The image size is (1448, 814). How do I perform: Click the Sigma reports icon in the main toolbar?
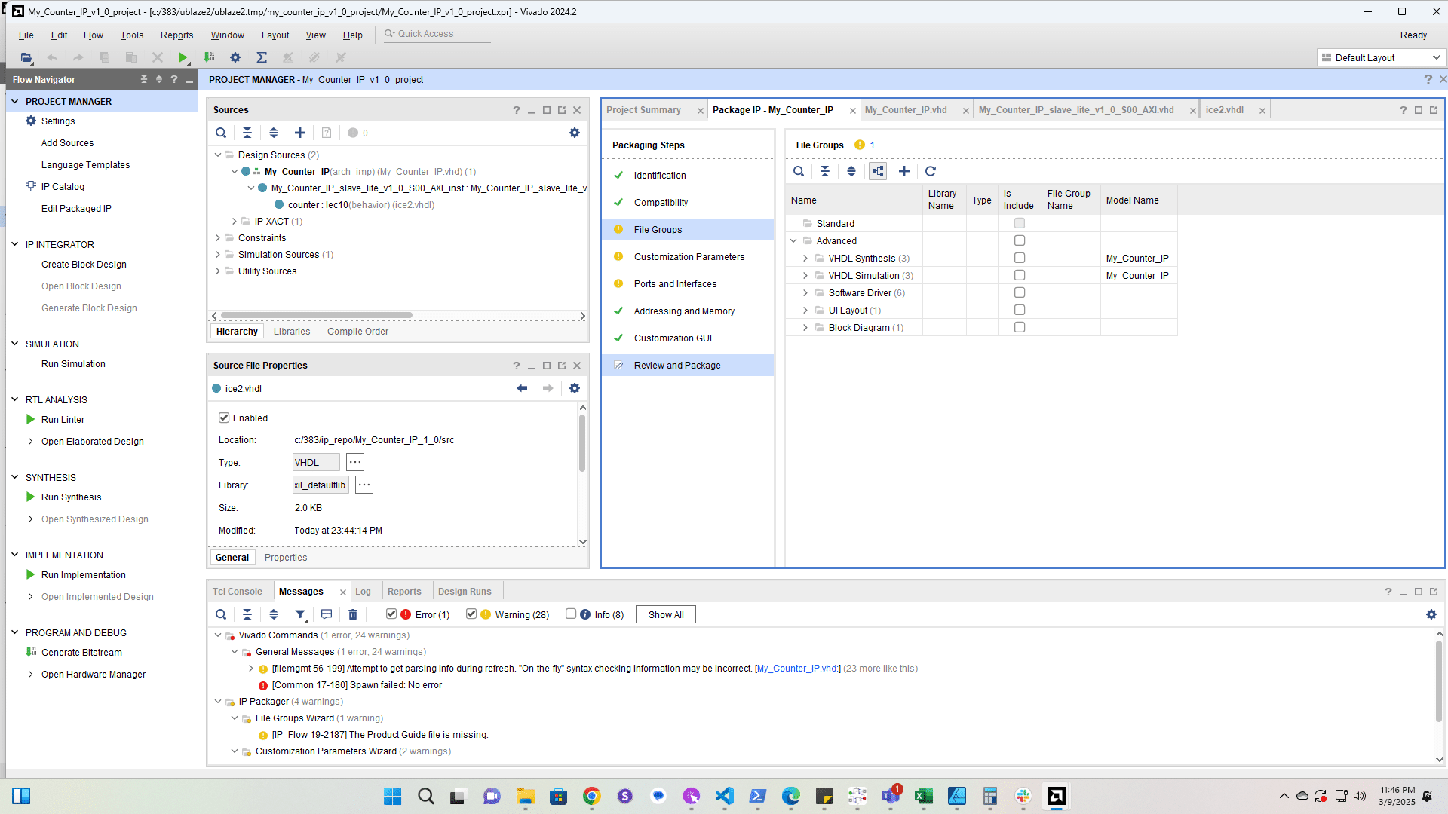[x=262, y=57]
